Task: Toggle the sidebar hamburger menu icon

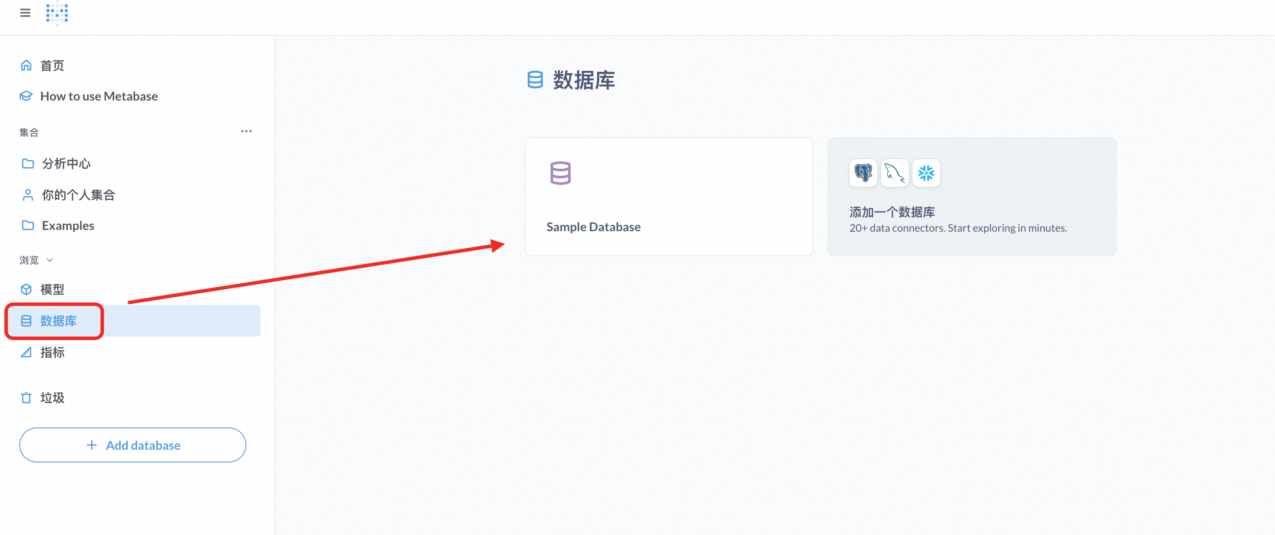Action: tap(25, 13)
